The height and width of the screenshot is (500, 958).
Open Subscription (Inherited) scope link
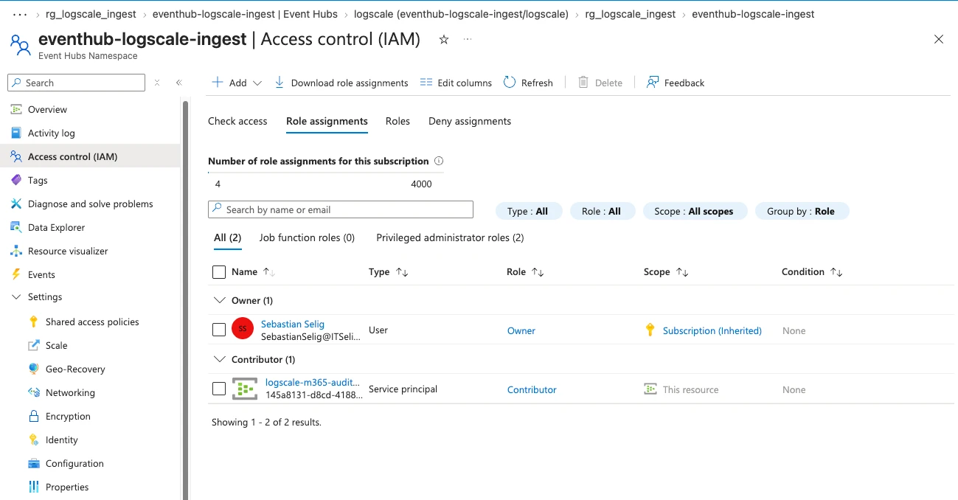[x=712, y=330]
